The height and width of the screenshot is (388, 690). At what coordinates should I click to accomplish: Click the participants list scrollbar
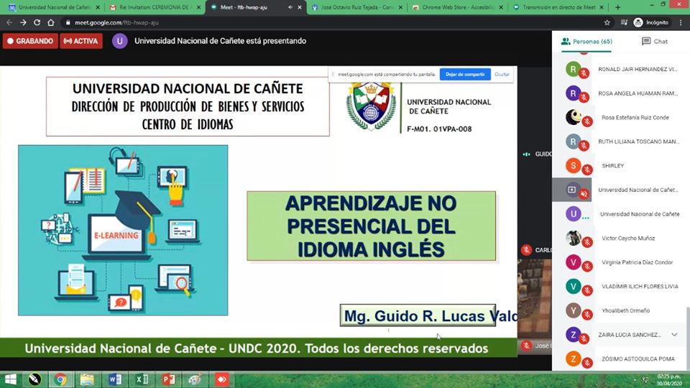687,338
